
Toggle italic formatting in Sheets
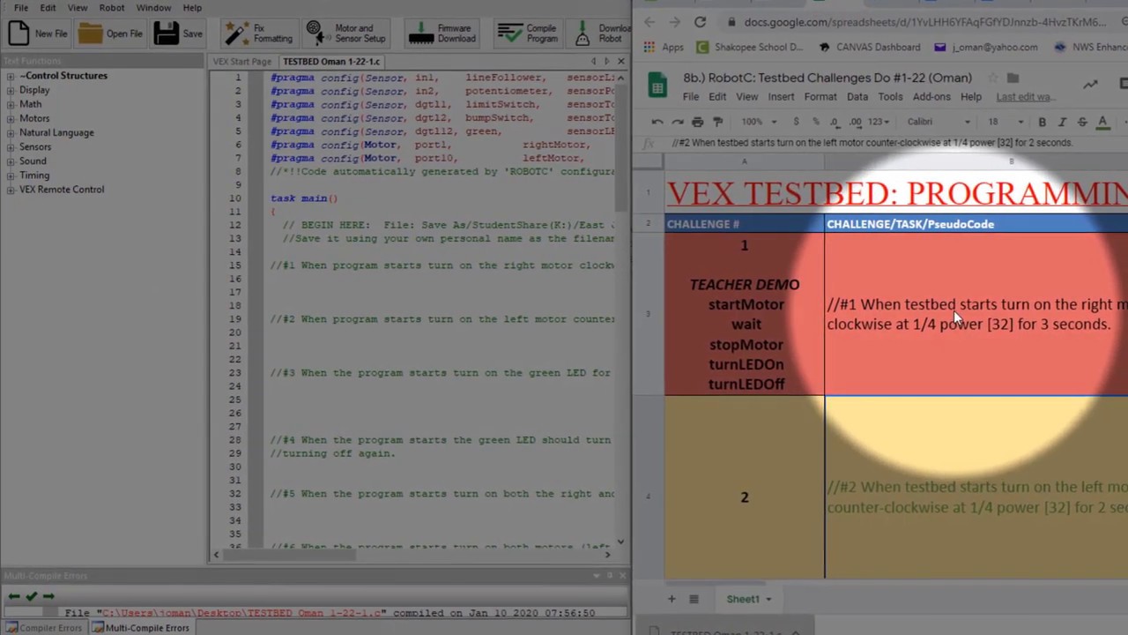[x=1062, y=122]
